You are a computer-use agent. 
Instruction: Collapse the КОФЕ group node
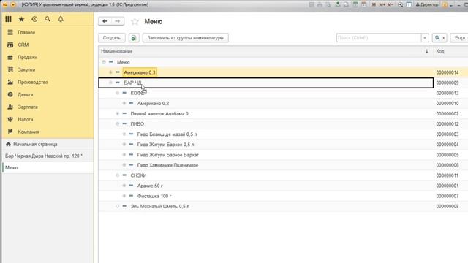point(117,93)
